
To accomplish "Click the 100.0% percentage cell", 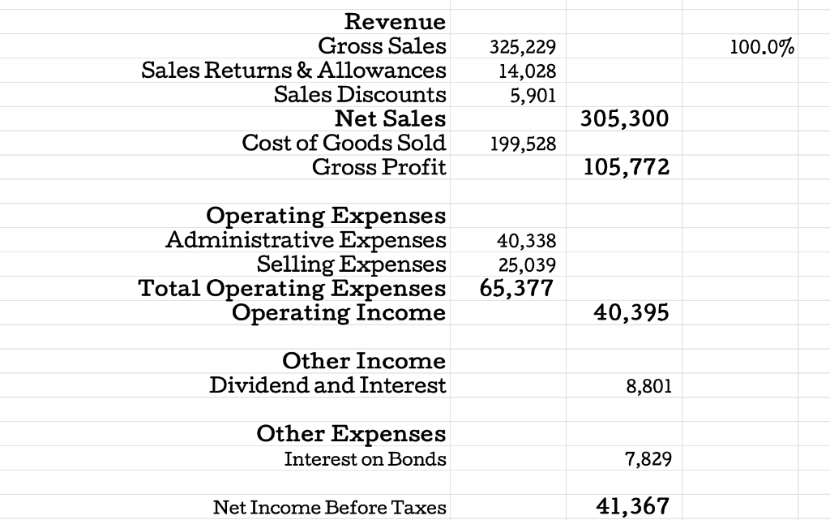I will click(762, 47).
